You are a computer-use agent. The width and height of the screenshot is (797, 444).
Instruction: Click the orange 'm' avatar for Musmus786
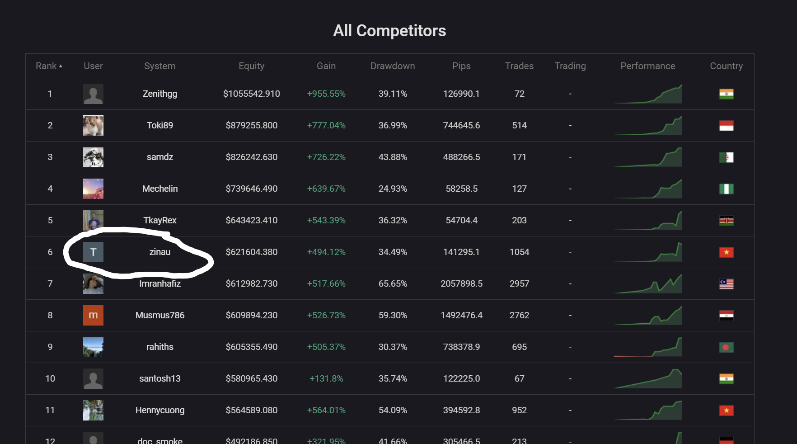[x=93, y=316]
